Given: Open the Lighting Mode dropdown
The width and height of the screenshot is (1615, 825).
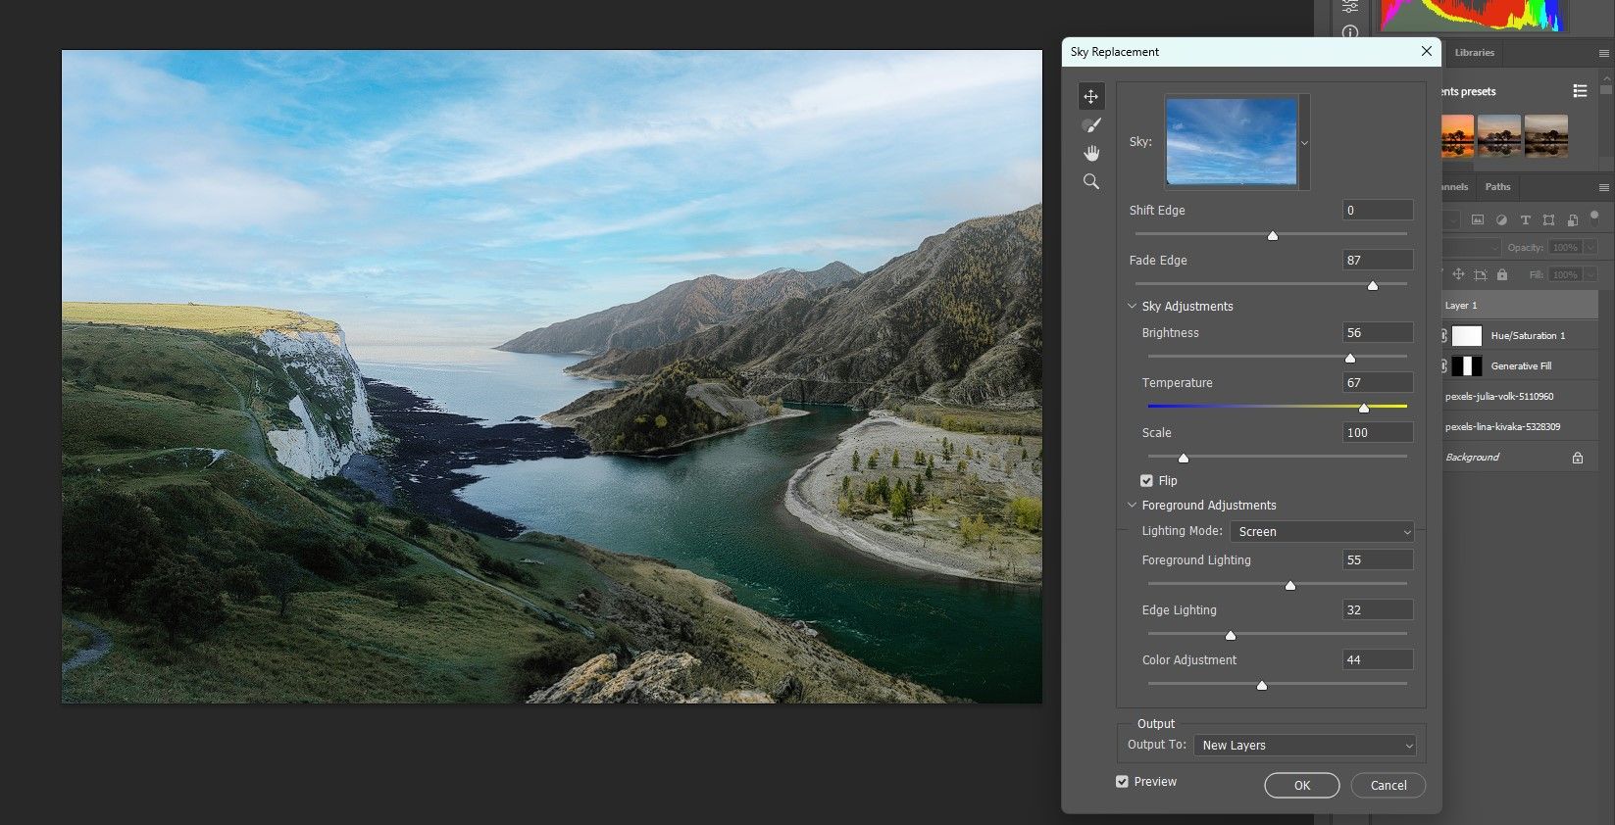Looking at the screenshot, I should [1322, 532].
